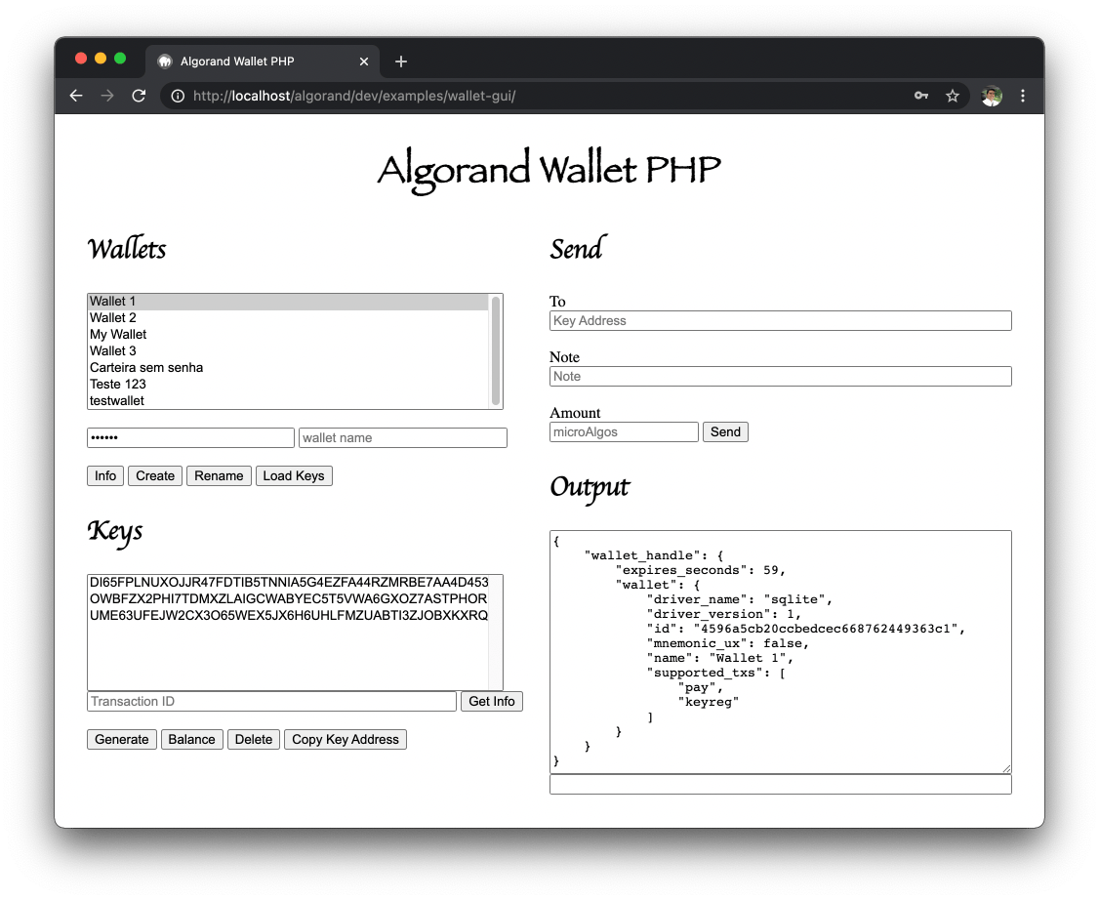Reload the wallet-gui page
Screen dimensions: 1099x900
139,96
